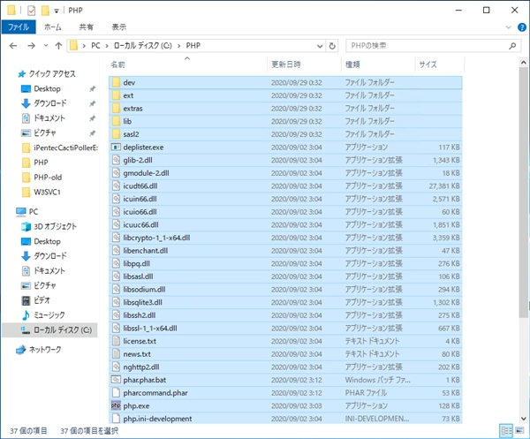Screen dimensions: 530x439
Task: Go back with the left arrow
Action: (13, 46)
